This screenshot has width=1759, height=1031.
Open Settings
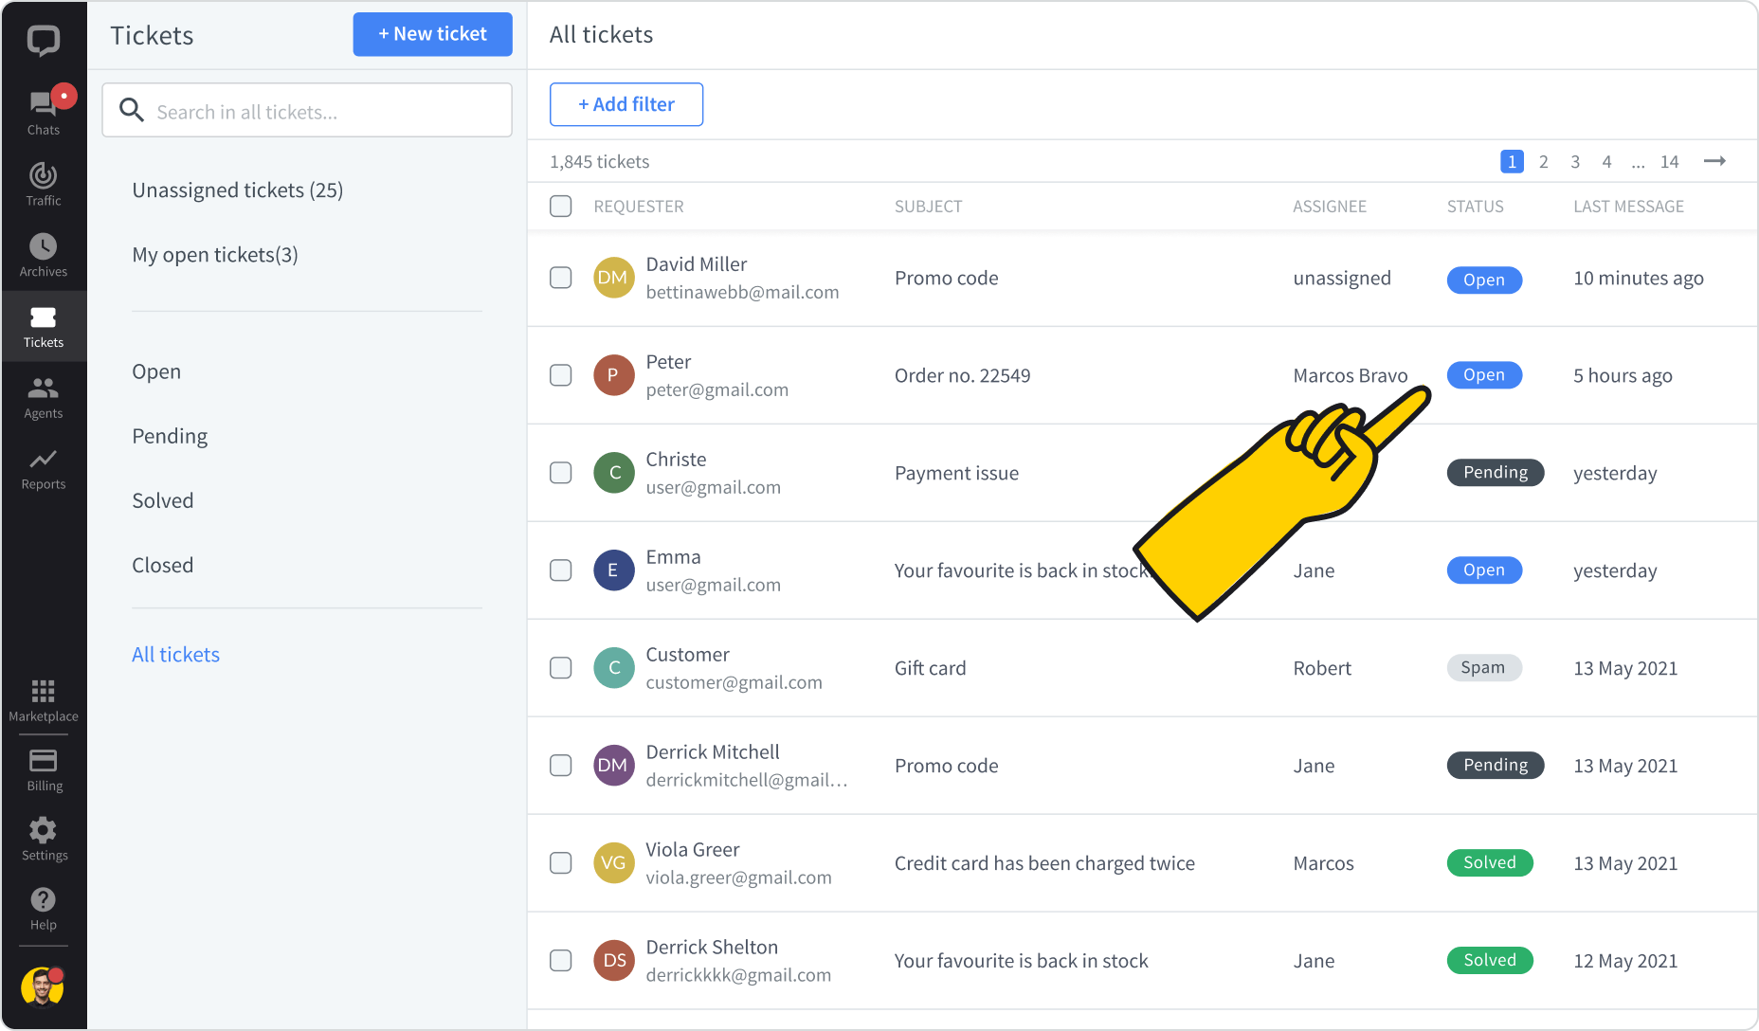(43, 836)
